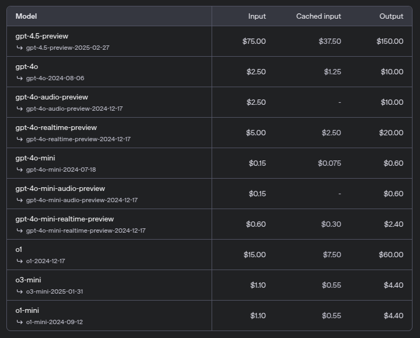Click the gpt-4o-mini row $0.15 input price
Image resolution: width=420 pixels, height=338 pixels.
point(257,164)
